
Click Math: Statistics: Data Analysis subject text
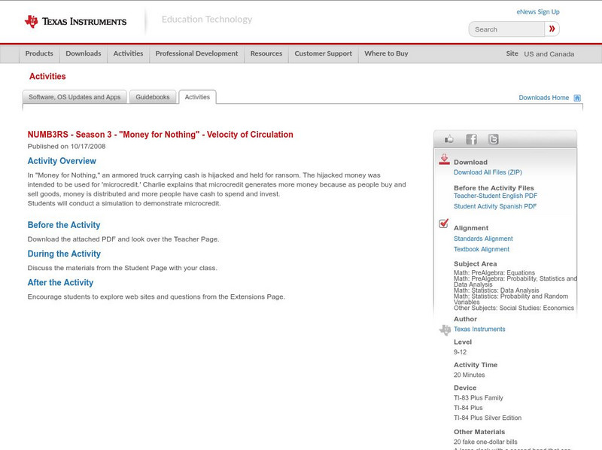[496, 290]
